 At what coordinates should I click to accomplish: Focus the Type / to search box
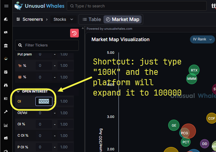(x=137, y=6)
